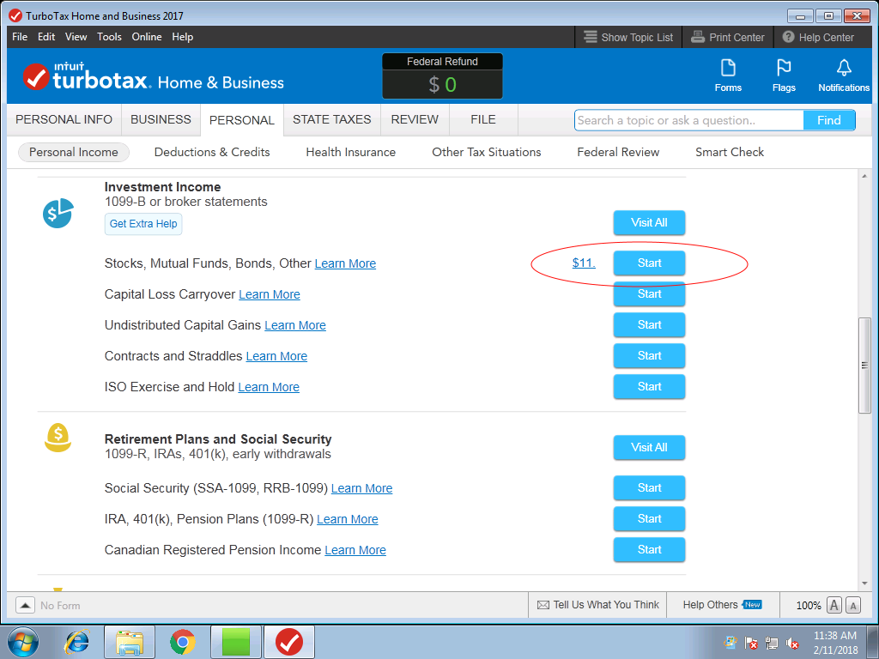Open the Notifications bell icon

pyautogui.click(x=843, y=76)
